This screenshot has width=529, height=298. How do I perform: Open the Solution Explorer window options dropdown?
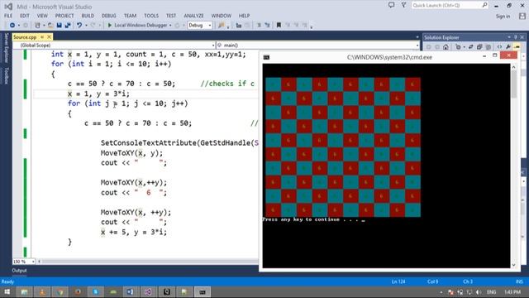[509, 37]
